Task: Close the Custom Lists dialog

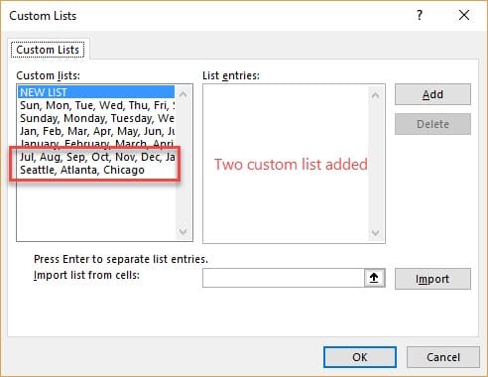Action: click(x=464, y=15)
